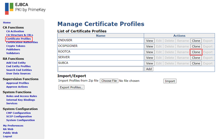Click the new profile name field
Screen dimensions: 218x139
[x=101, y=69]
